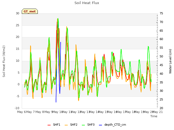The width and height of the screenshot is (174, 130).
Task: Click the GT_met annotation label
Action: 30,11
